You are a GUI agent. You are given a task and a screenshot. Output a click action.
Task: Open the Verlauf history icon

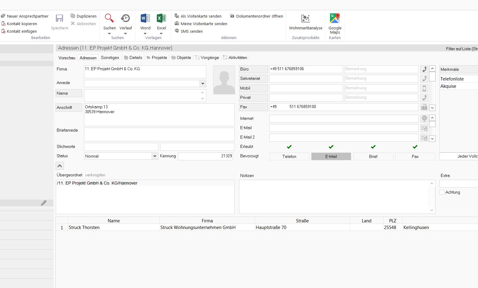coord(125,18)
